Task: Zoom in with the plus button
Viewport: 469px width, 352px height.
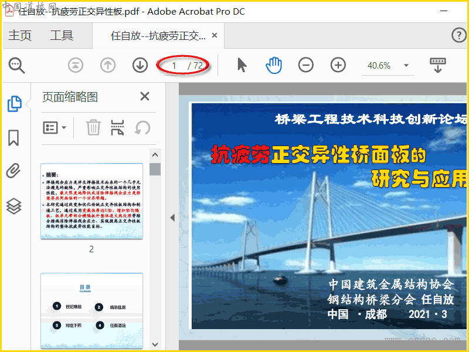Action: (338, 65)
